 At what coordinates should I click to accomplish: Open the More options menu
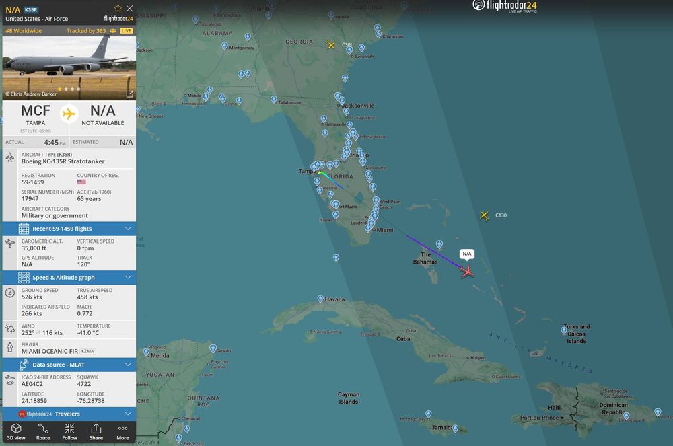click(x=122, y=432)
